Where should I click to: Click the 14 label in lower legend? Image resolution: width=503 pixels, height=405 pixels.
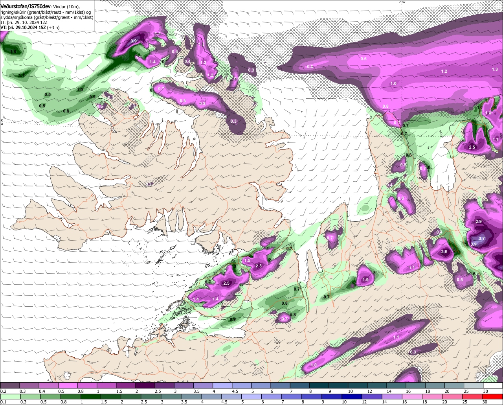385,402
